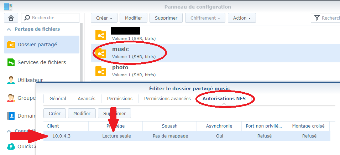Open the Utilisateur user icon
The image size is (340, 155).
tap(11, 80)
